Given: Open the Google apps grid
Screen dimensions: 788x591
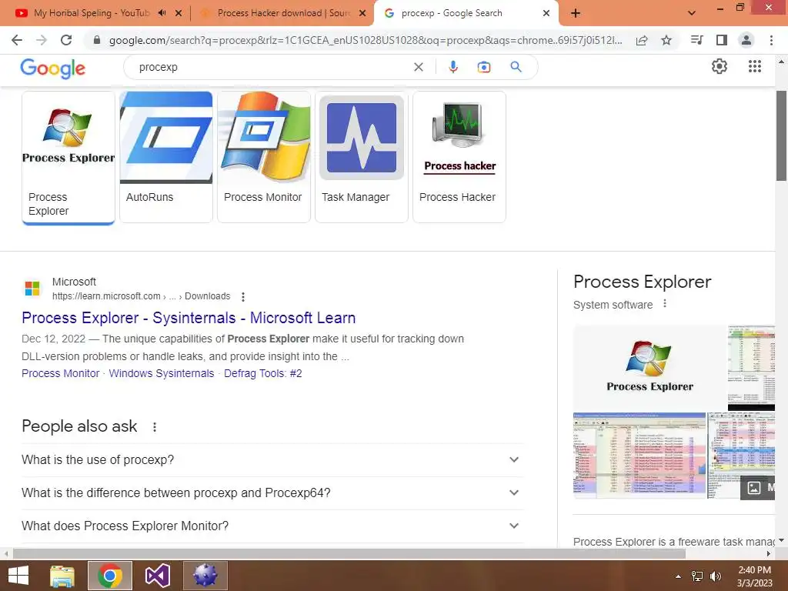Looking at the screenshot, I should tap(754, 66).
